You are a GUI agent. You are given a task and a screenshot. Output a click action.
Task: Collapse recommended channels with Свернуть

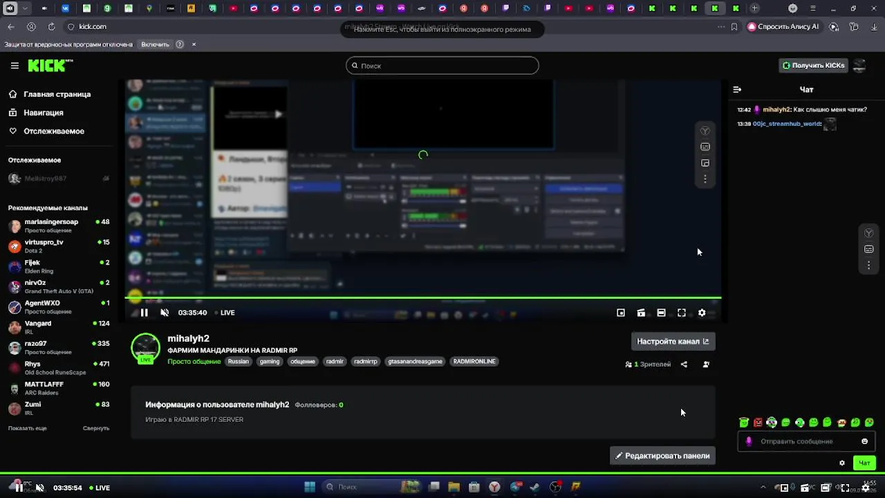click(96, 428)
